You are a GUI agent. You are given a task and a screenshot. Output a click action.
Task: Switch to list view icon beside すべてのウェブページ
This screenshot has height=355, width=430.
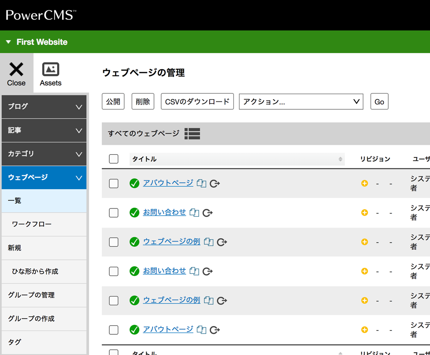[192, 134]
